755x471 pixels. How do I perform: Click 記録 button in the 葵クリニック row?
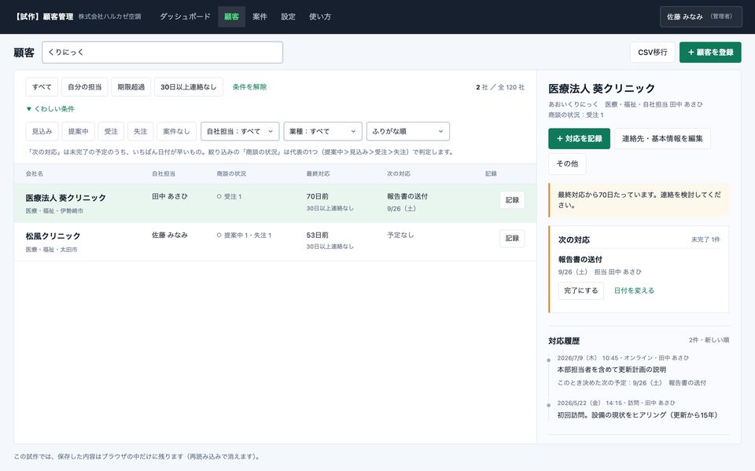(512, 200)
